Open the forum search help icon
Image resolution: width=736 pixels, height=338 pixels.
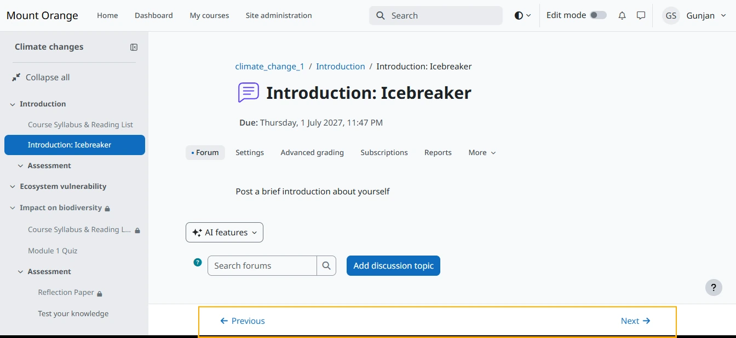click(x=198, y=262)
